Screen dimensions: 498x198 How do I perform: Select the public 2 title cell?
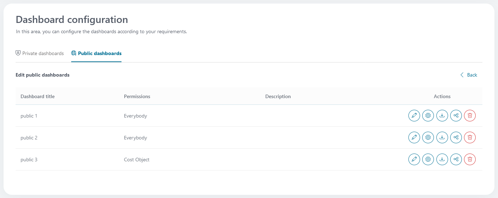[29, 138]
